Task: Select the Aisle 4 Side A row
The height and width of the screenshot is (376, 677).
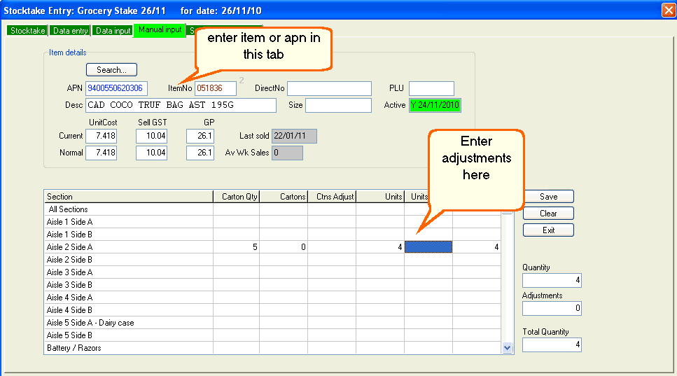Action: (272, 298)
